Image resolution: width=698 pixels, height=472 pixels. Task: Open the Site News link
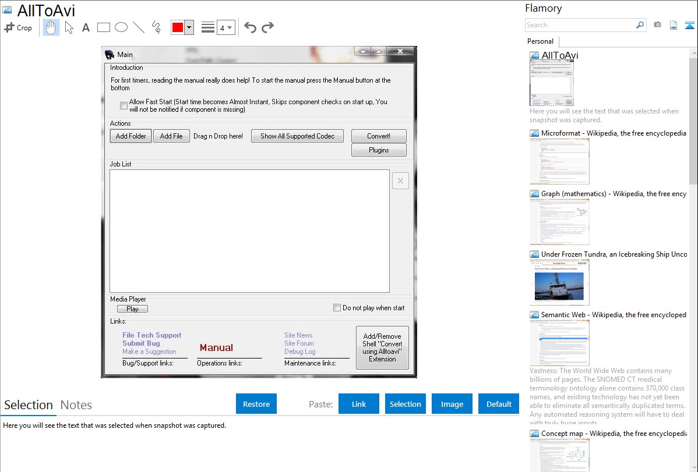point(298,335)
